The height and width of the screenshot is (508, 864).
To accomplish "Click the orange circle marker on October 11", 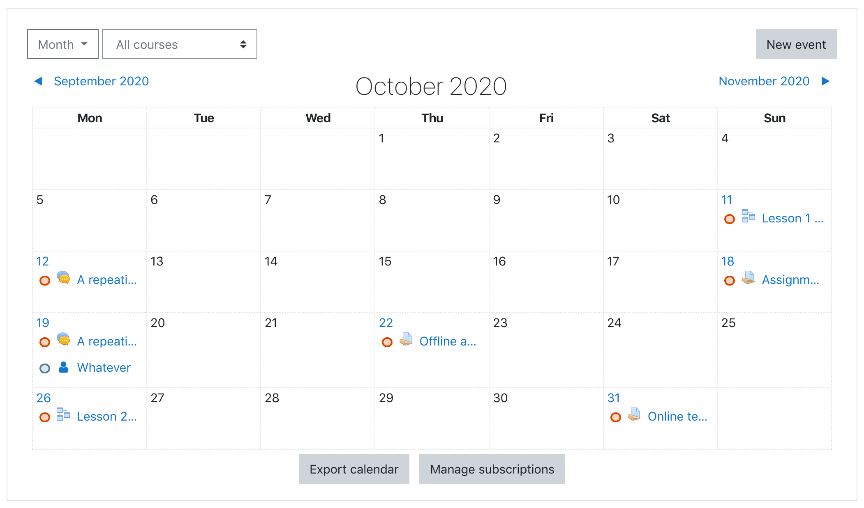I will [x=730, y=219].
